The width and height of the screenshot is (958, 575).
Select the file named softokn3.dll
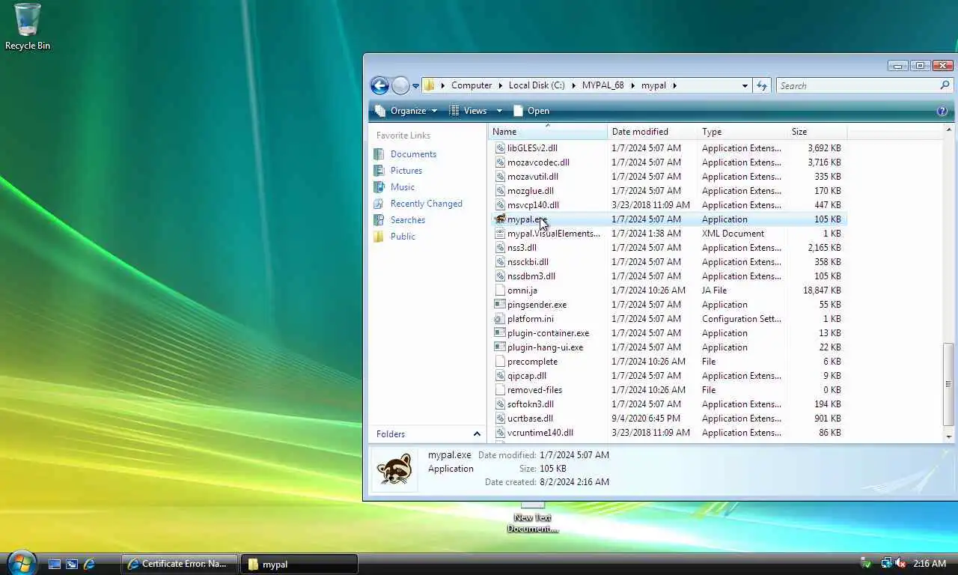(x=530, y=404)
